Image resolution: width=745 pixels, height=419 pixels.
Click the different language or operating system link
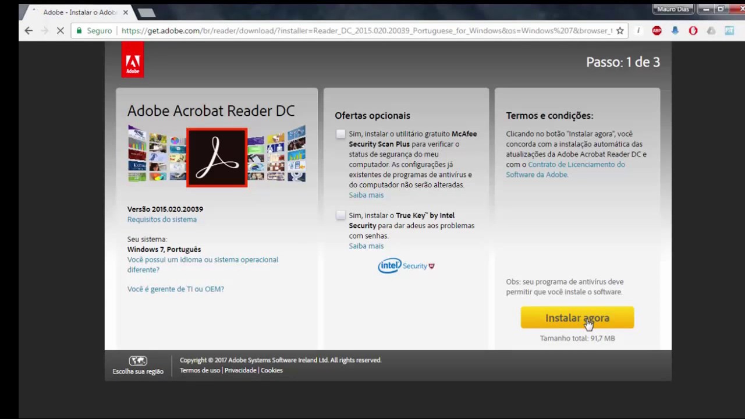tap(203, 265)
